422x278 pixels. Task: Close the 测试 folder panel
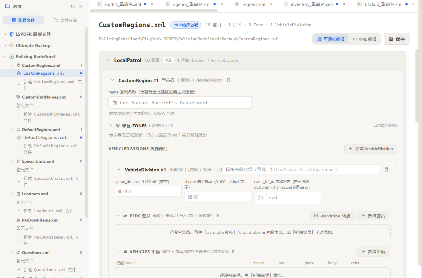pyautogui.click(x=81, y=6)
